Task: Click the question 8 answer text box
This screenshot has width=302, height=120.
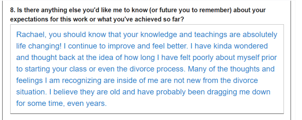Action: point(147,69)
